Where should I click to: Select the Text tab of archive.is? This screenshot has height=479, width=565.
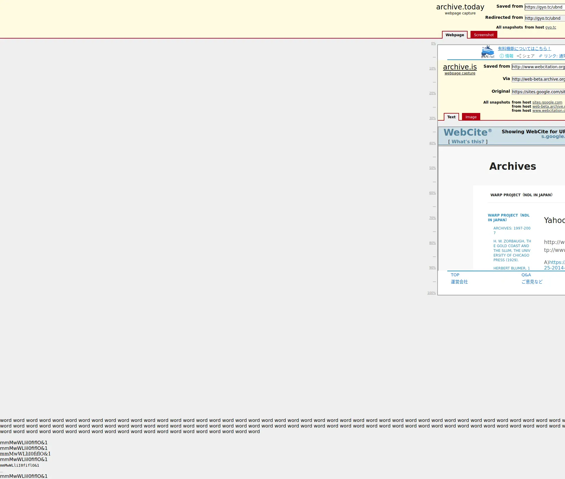[451, 117]
